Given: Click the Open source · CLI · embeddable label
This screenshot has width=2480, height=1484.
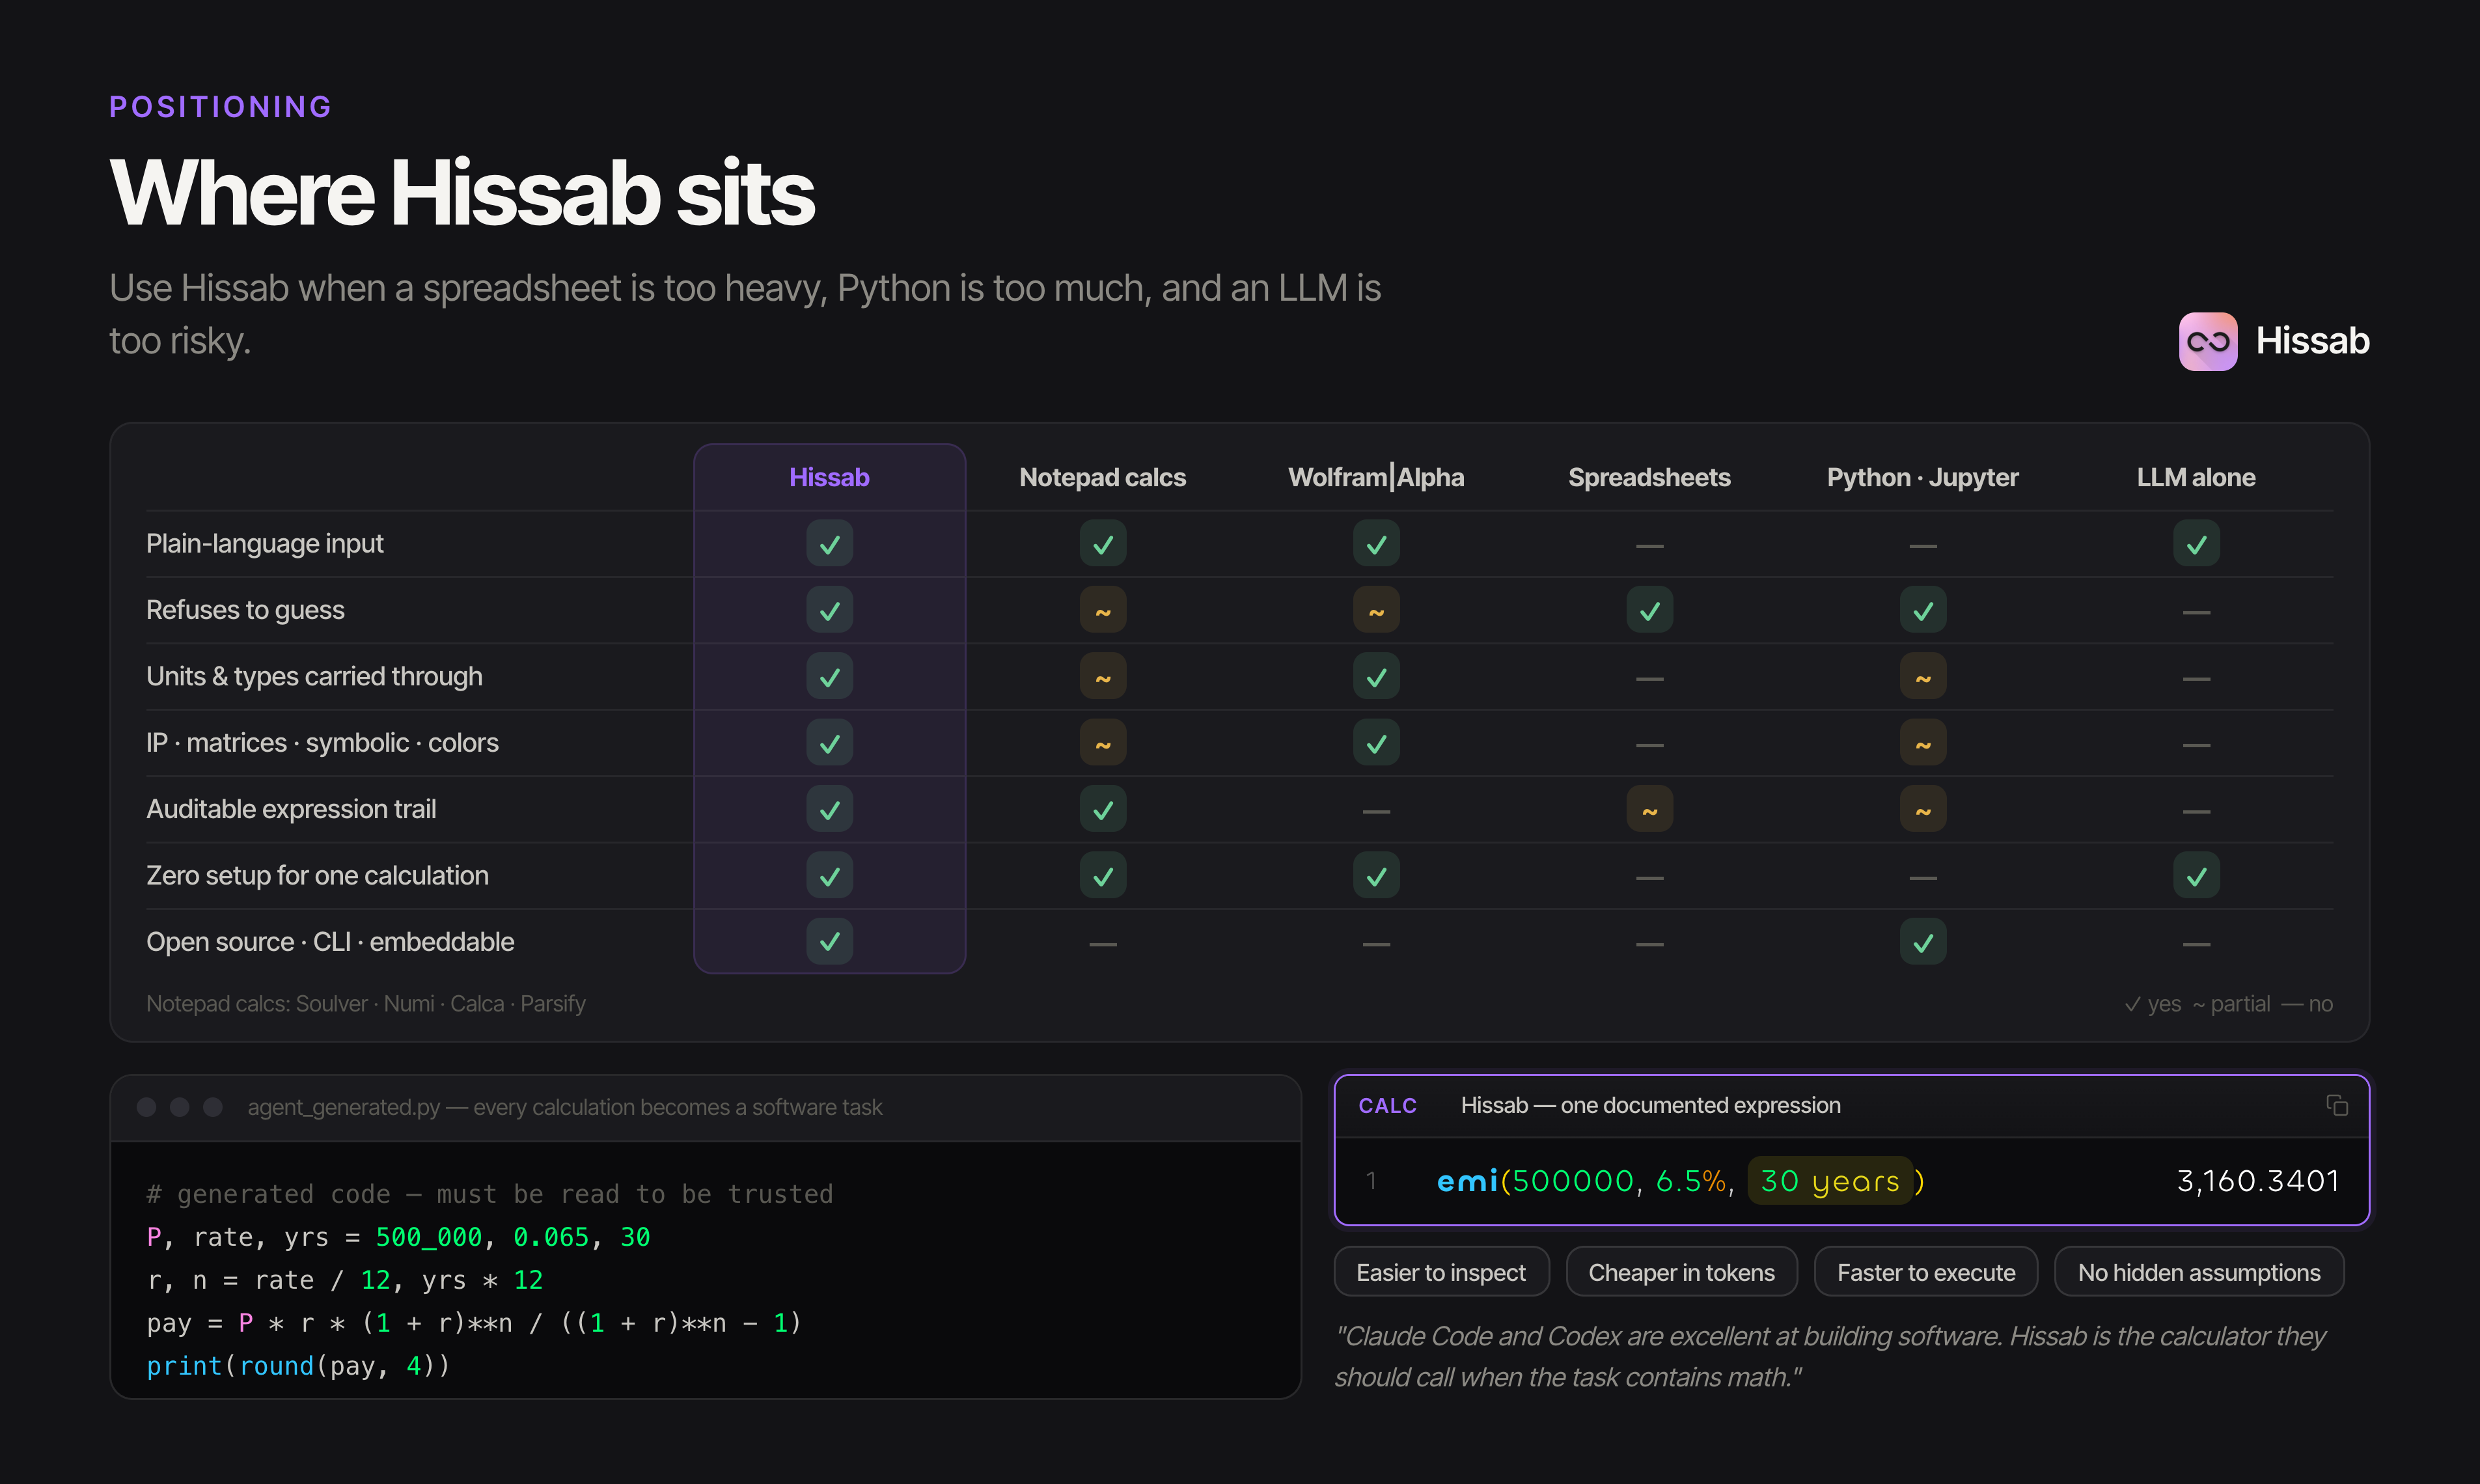Looking at the screenshot, I should 330,941.
